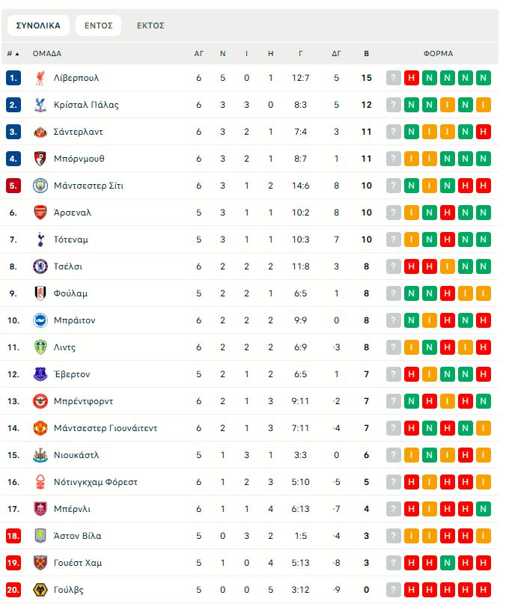Screen dimensions: 506x607
Task: Sort by the ΟΜΑΔΑ column header
Action: coord(46,54)
